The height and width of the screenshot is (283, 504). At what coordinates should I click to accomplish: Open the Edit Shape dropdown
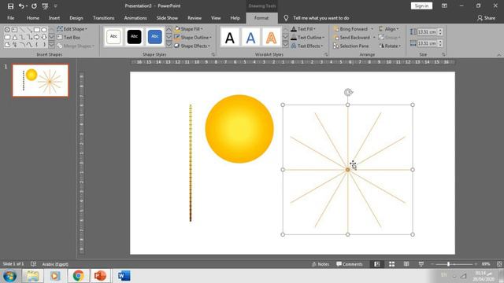coord(72,29)
